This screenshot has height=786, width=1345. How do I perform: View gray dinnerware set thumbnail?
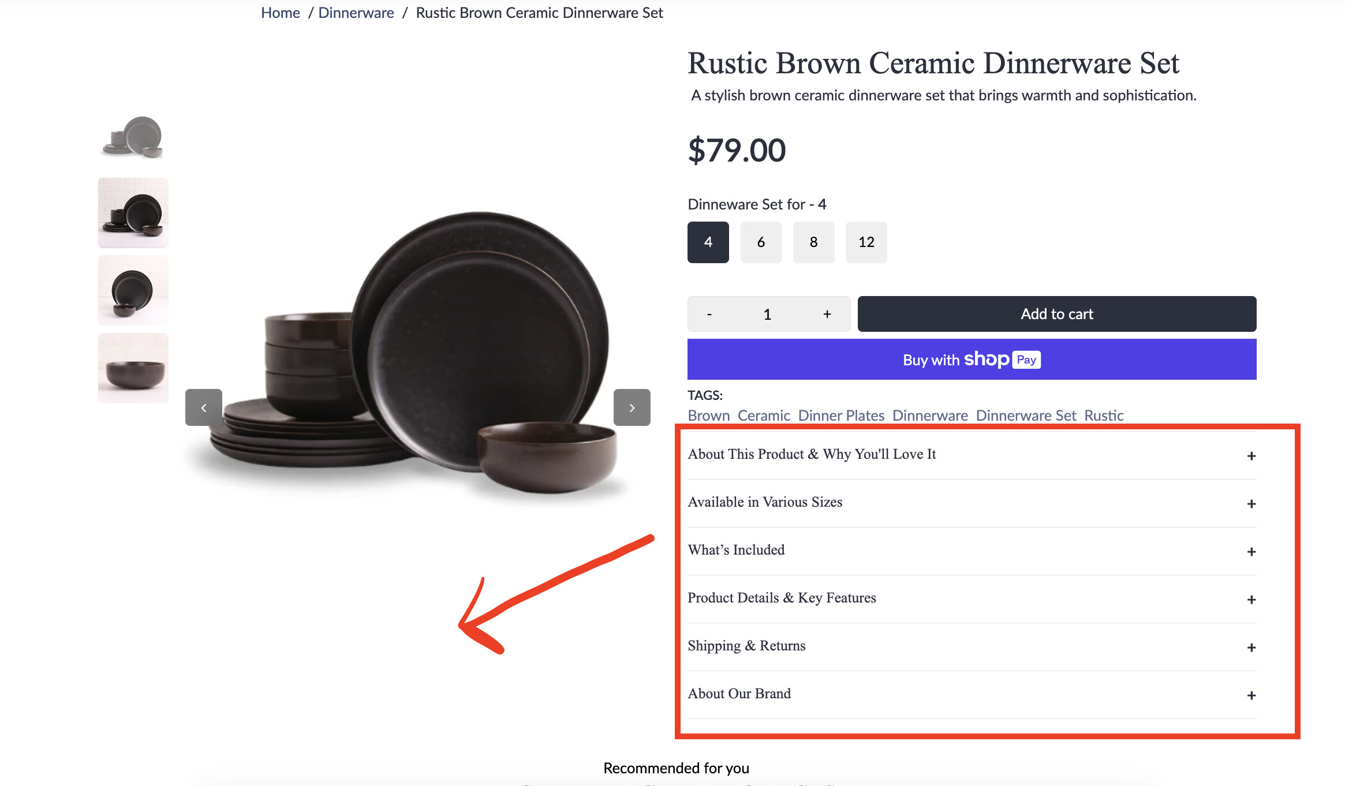click(x=133, y=136)
